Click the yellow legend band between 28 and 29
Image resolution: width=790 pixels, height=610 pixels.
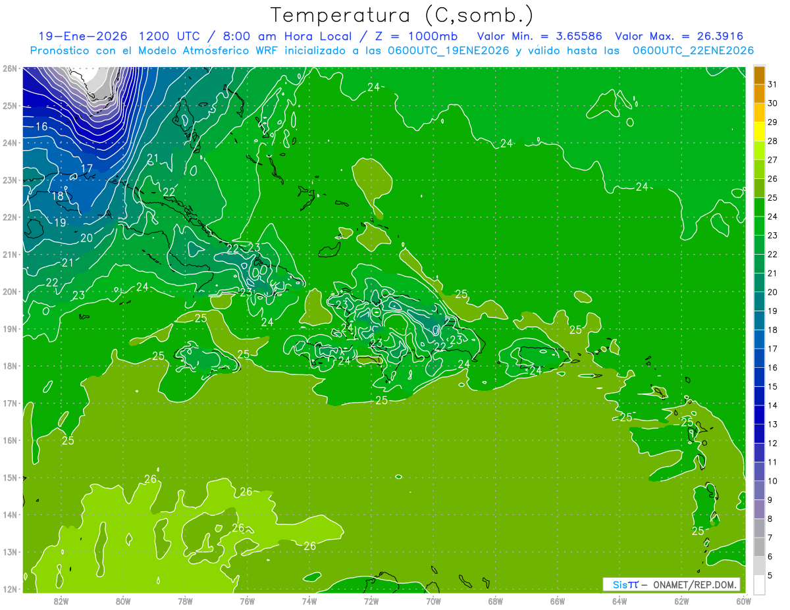(759, 132)
